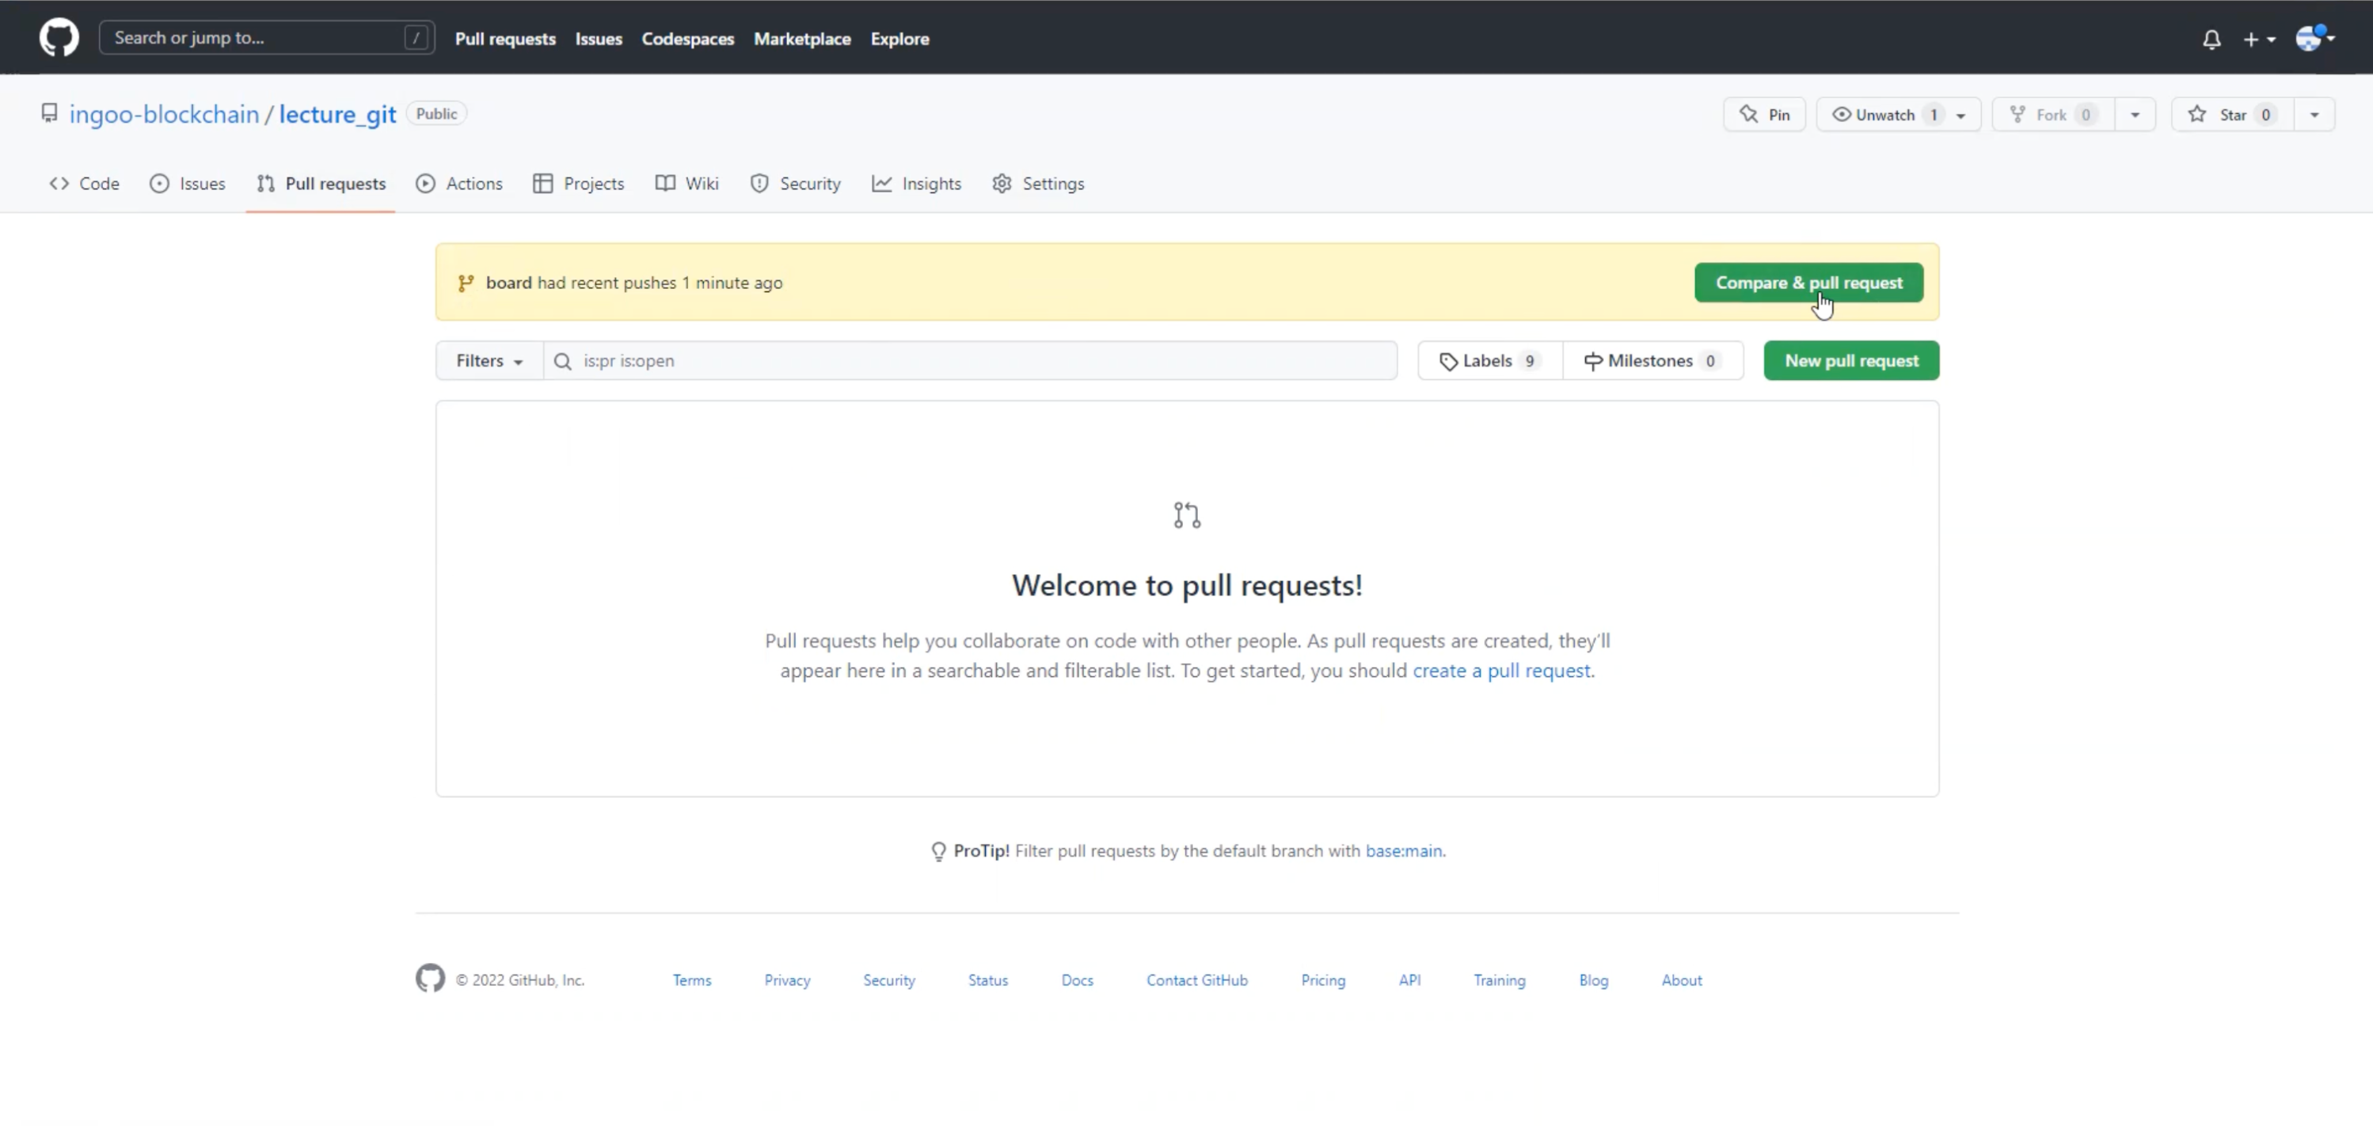This screenshot has width=2373, height=1126.
Task: Follow the 'create a pull request' link
Action: 1500,671
